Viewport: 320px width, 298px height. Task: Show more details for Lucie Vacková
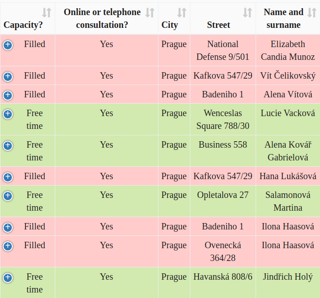tap(8, 114)
